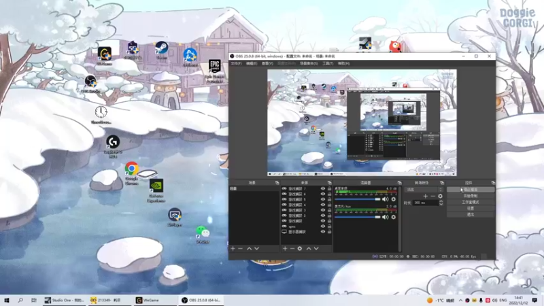Switch to Studio One on the taskbar
This screenshot has width=544, height=306.
[64, 300]
